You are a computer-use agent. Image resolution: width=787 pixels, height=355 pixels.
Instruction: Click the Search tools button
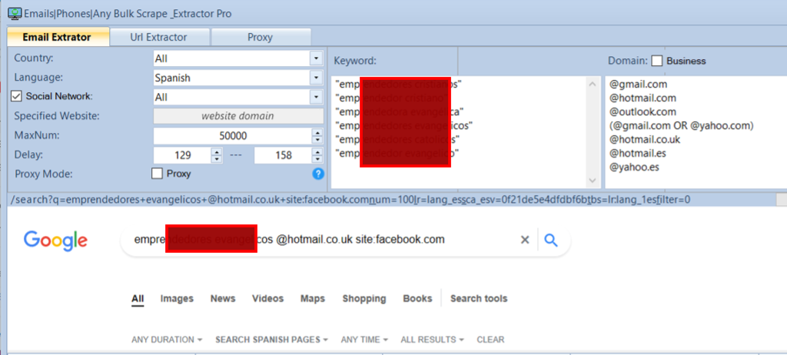coord(479,299)
